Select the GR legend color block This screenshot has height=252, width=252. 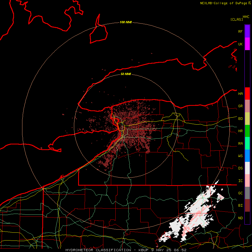247,106
